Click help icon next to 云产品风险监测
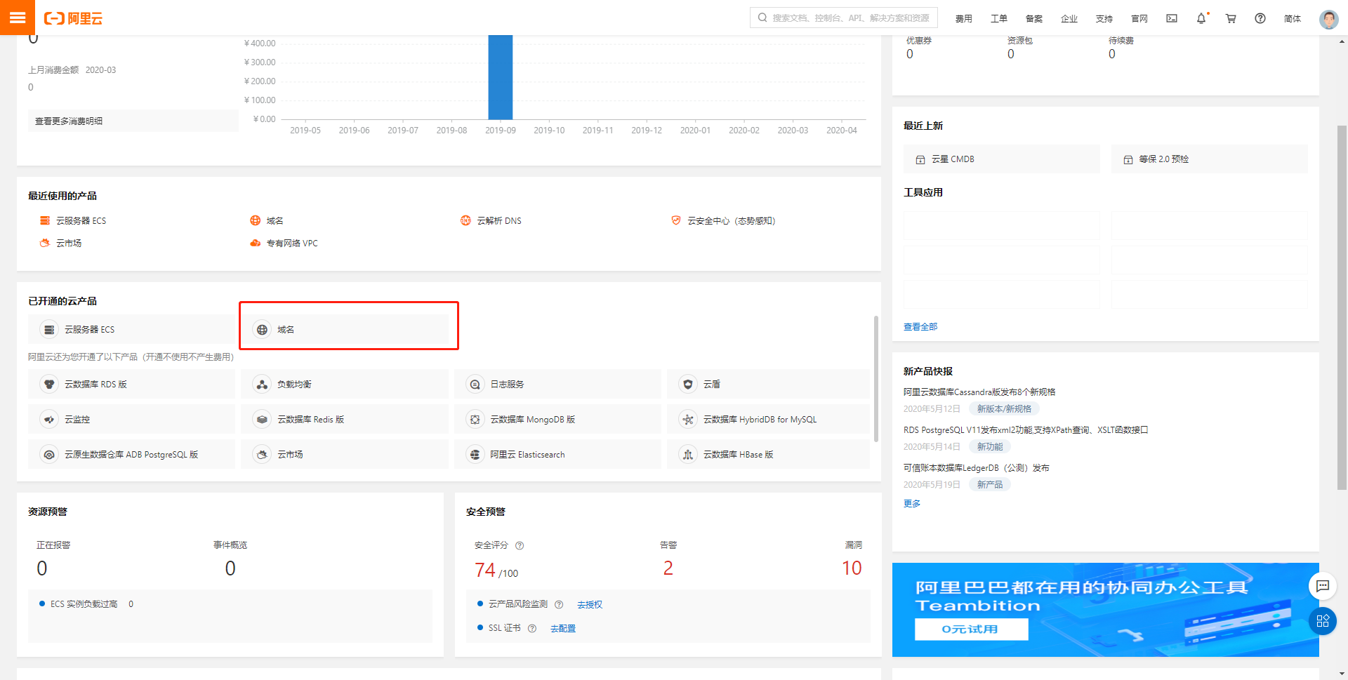The image size is (1348, 680). (x=559, y=604)
